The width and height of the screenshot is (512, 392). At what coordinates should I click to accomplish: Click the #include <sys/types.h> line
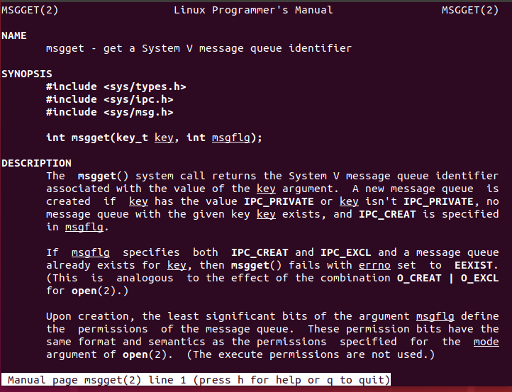[x=116, y=86]
